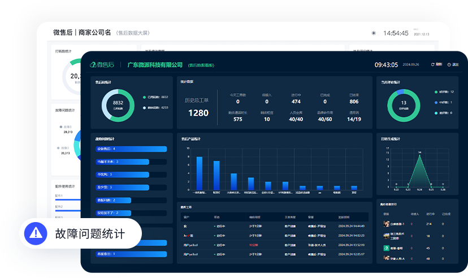This screenshot has width=468, height=278.
Task: Select the 不吹风: 3 progress bar
Action: (131, 175)
